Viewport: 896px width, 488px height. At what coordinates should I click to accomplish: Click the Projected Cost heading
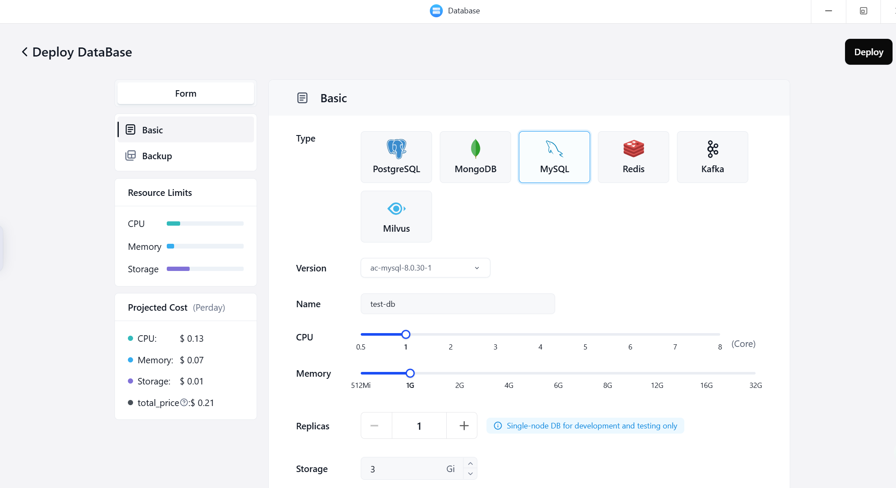coord(158,307)
